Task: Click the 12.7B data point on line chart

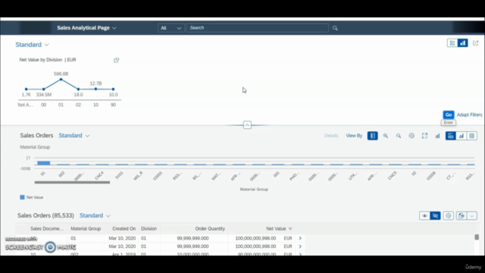Action: point(96,89)
